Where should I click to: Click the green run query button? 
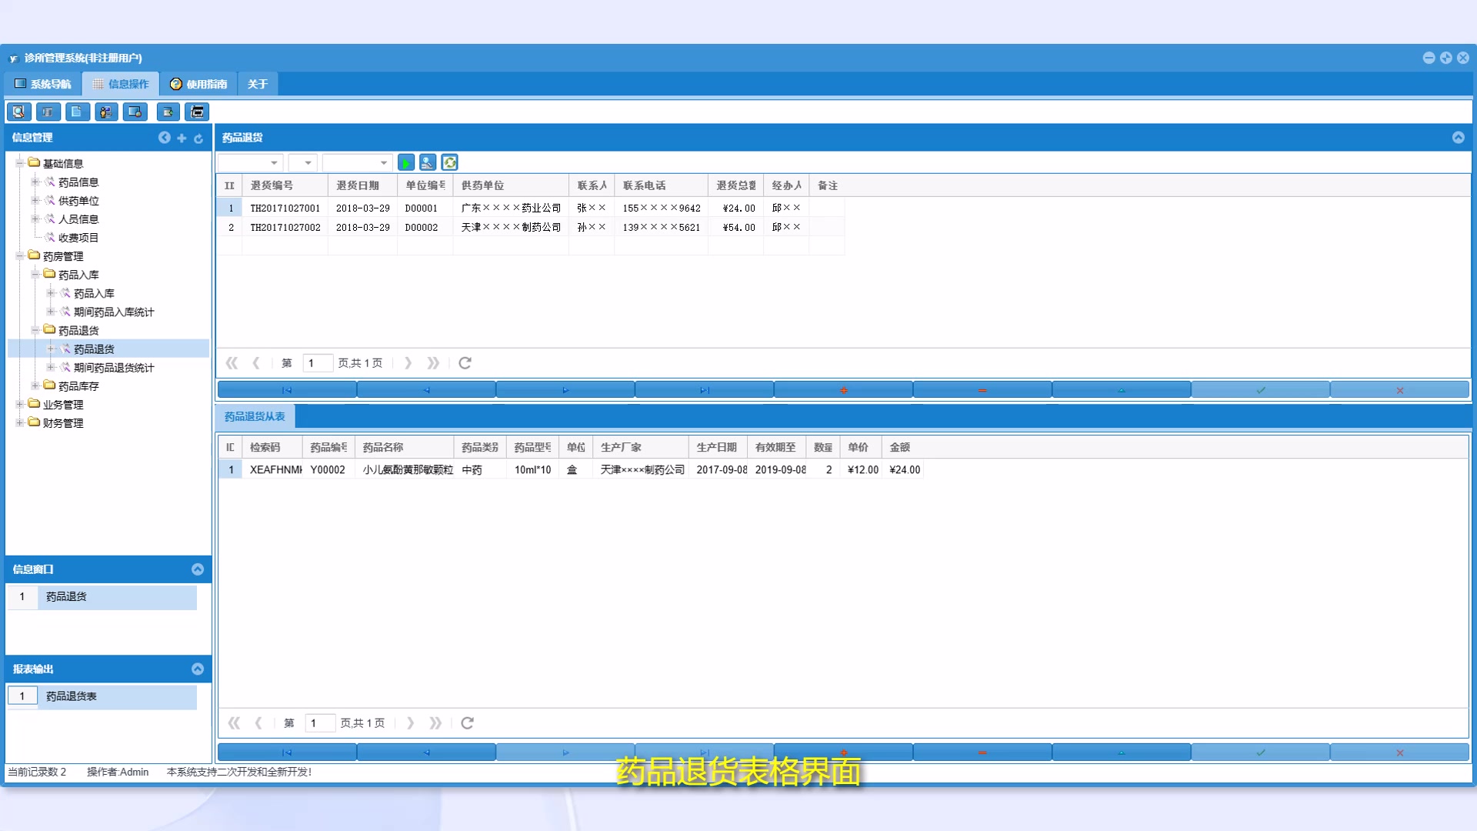click(x=406, y=162)
